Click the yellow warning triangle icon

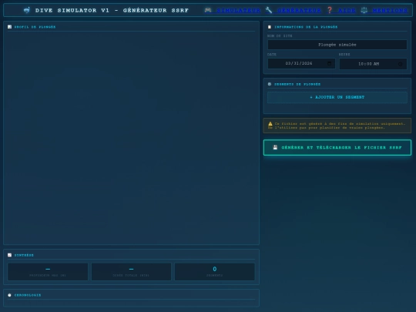tap(270, 123)
